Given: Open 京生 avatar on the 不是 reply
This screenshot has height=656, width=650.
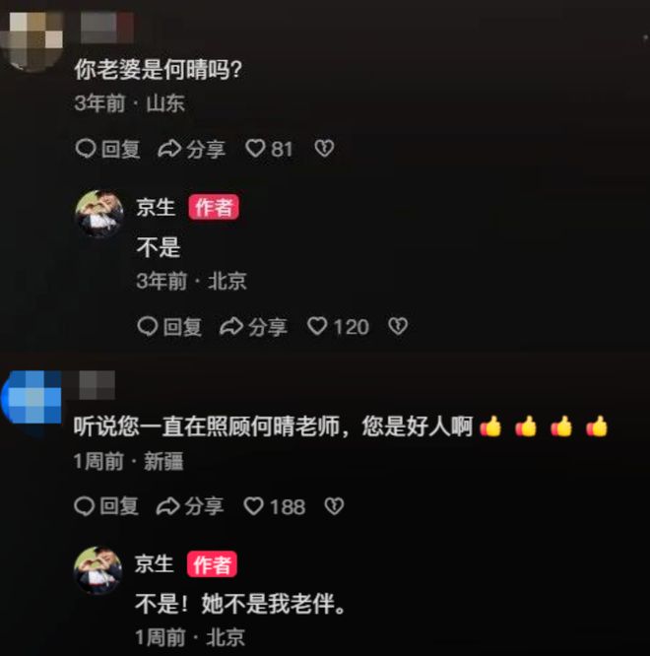Looking at the screenshot, I should pyautogui.click(x=99, y=214).
